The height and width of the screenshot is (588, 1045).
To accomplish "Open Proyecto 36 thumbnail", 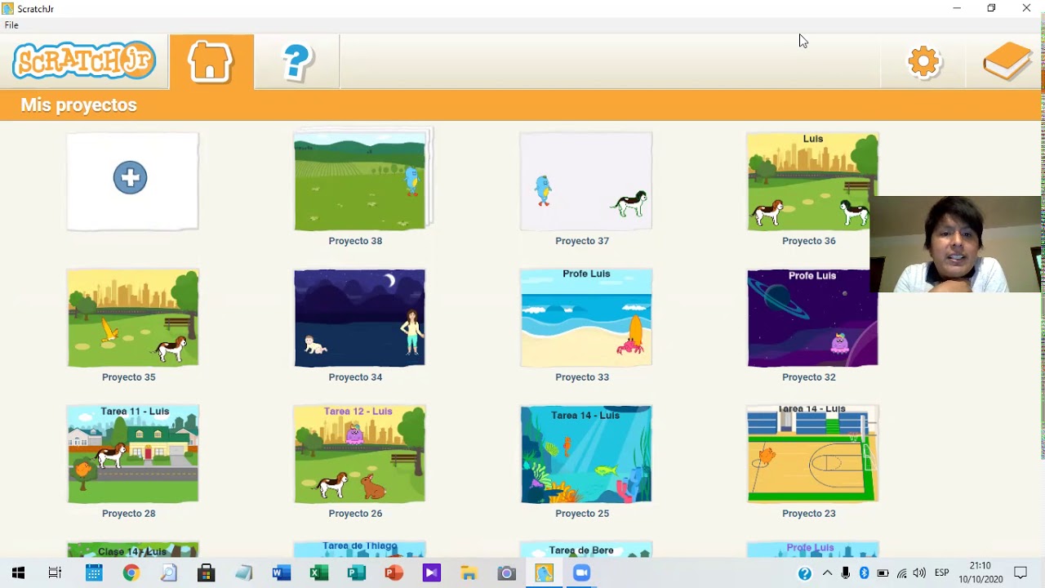I will click(x=808, y=181).
